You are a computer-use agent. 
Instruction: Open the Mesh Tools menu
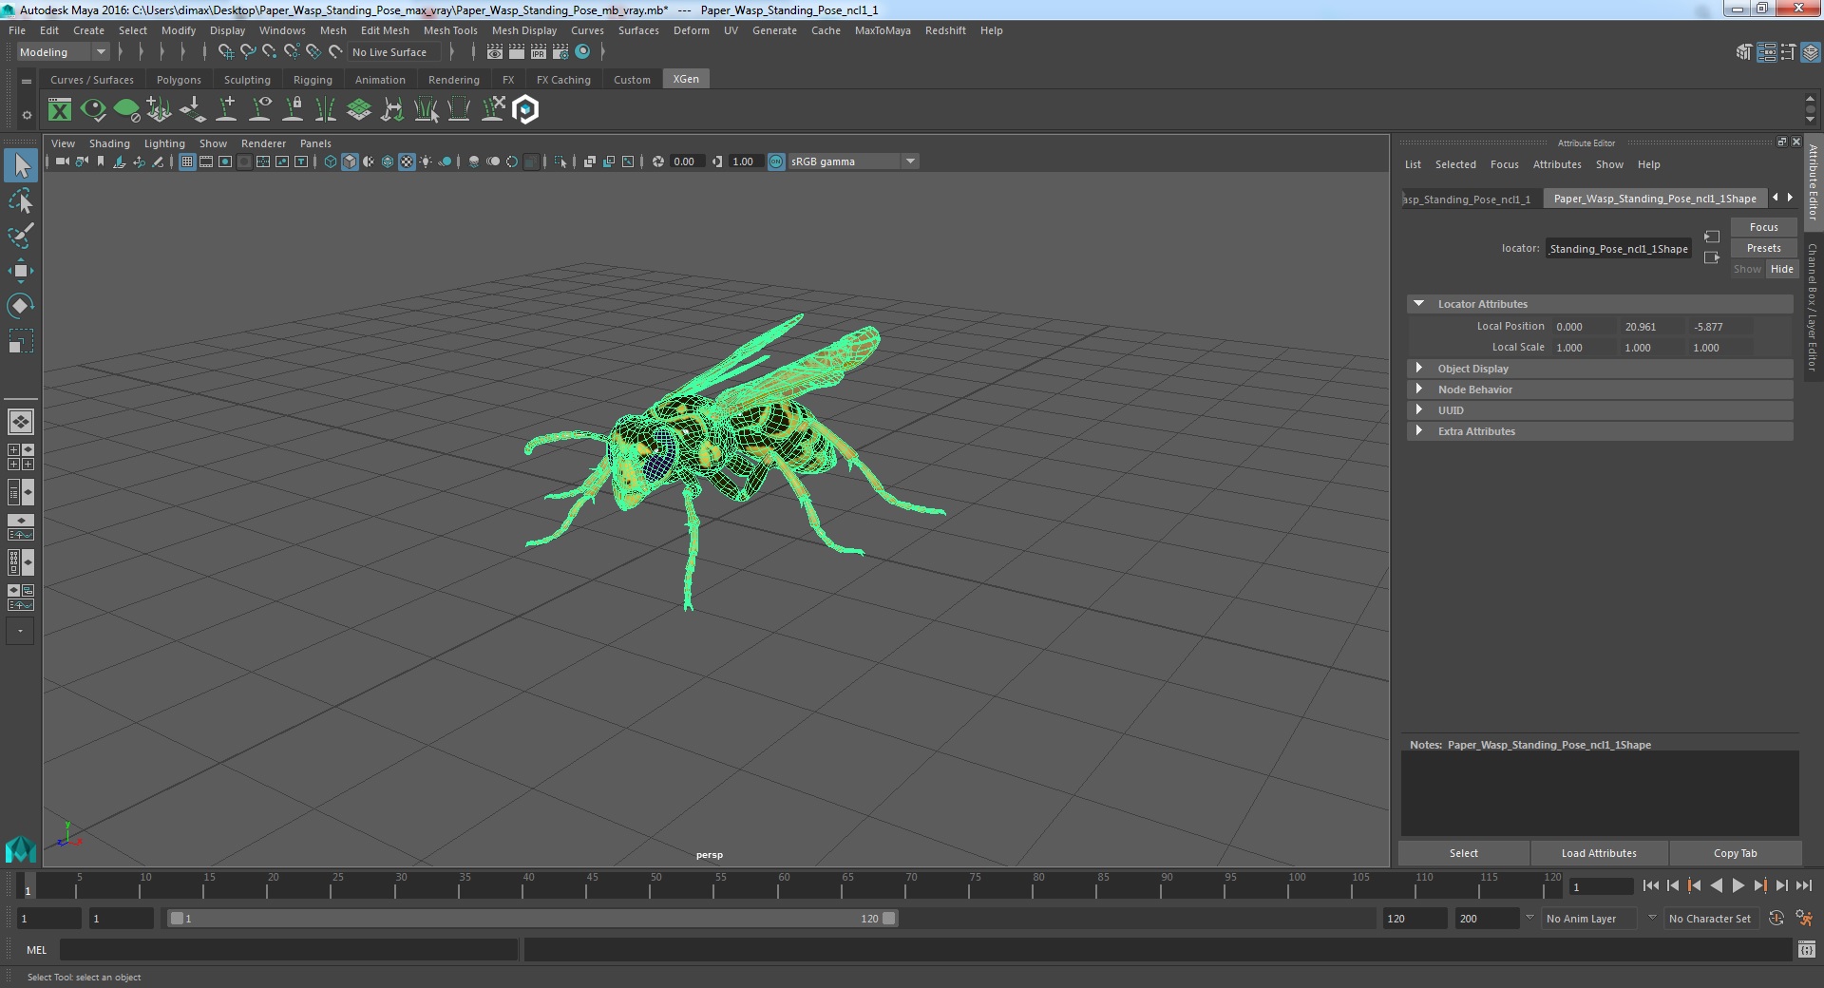pyautogui.click(x=450, y=30)
